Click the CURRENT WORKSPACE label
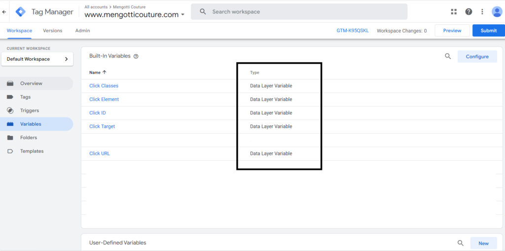 pos(28,49)
